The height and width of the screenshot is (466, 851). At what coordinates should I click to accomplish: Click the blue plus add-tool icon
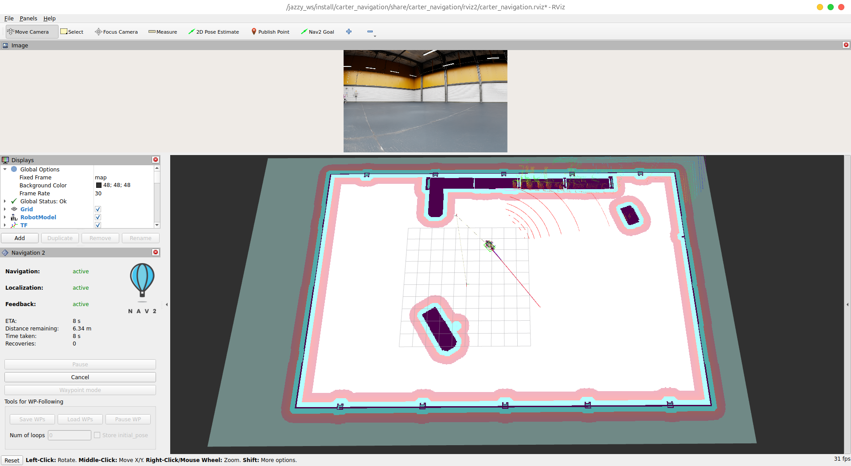(x=349, y=31)
